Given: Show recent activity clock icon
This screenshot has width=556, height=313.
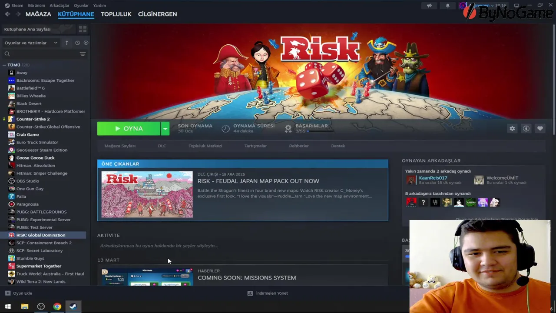Looking at the screenshot, I should tap(77, 43).
